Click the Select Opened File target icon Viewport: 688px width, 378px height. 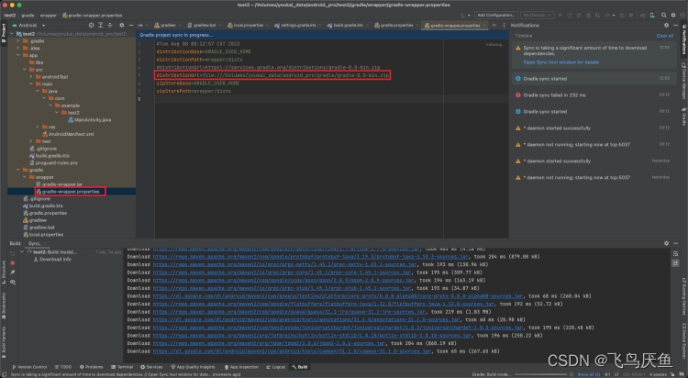(x=91, y=26)
